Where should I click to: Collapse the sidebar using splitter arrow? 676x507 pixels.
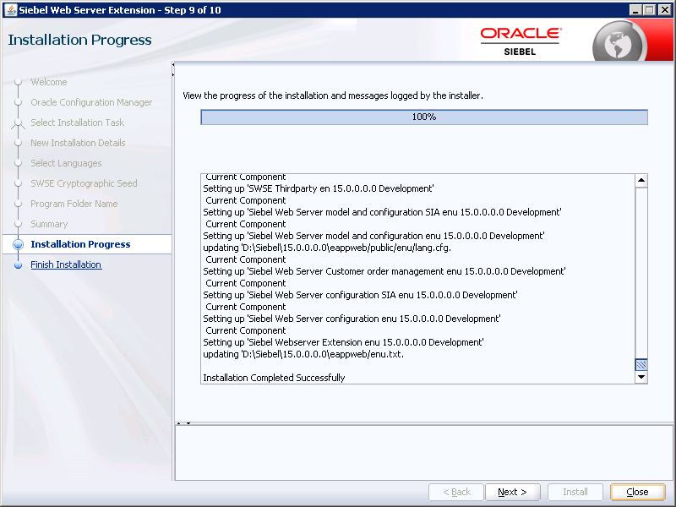coord(173,65)
